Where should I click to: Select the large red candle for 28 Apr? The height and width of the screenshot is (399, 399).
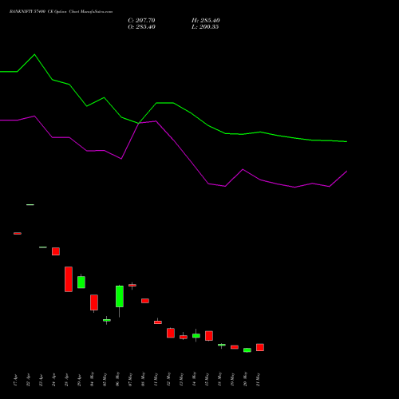pyautogui.click(x=69, y=279)
